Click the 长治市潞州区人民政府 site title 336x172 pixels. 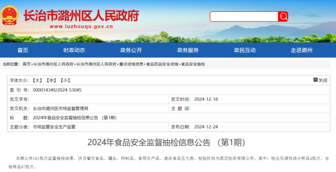point(81,15)
